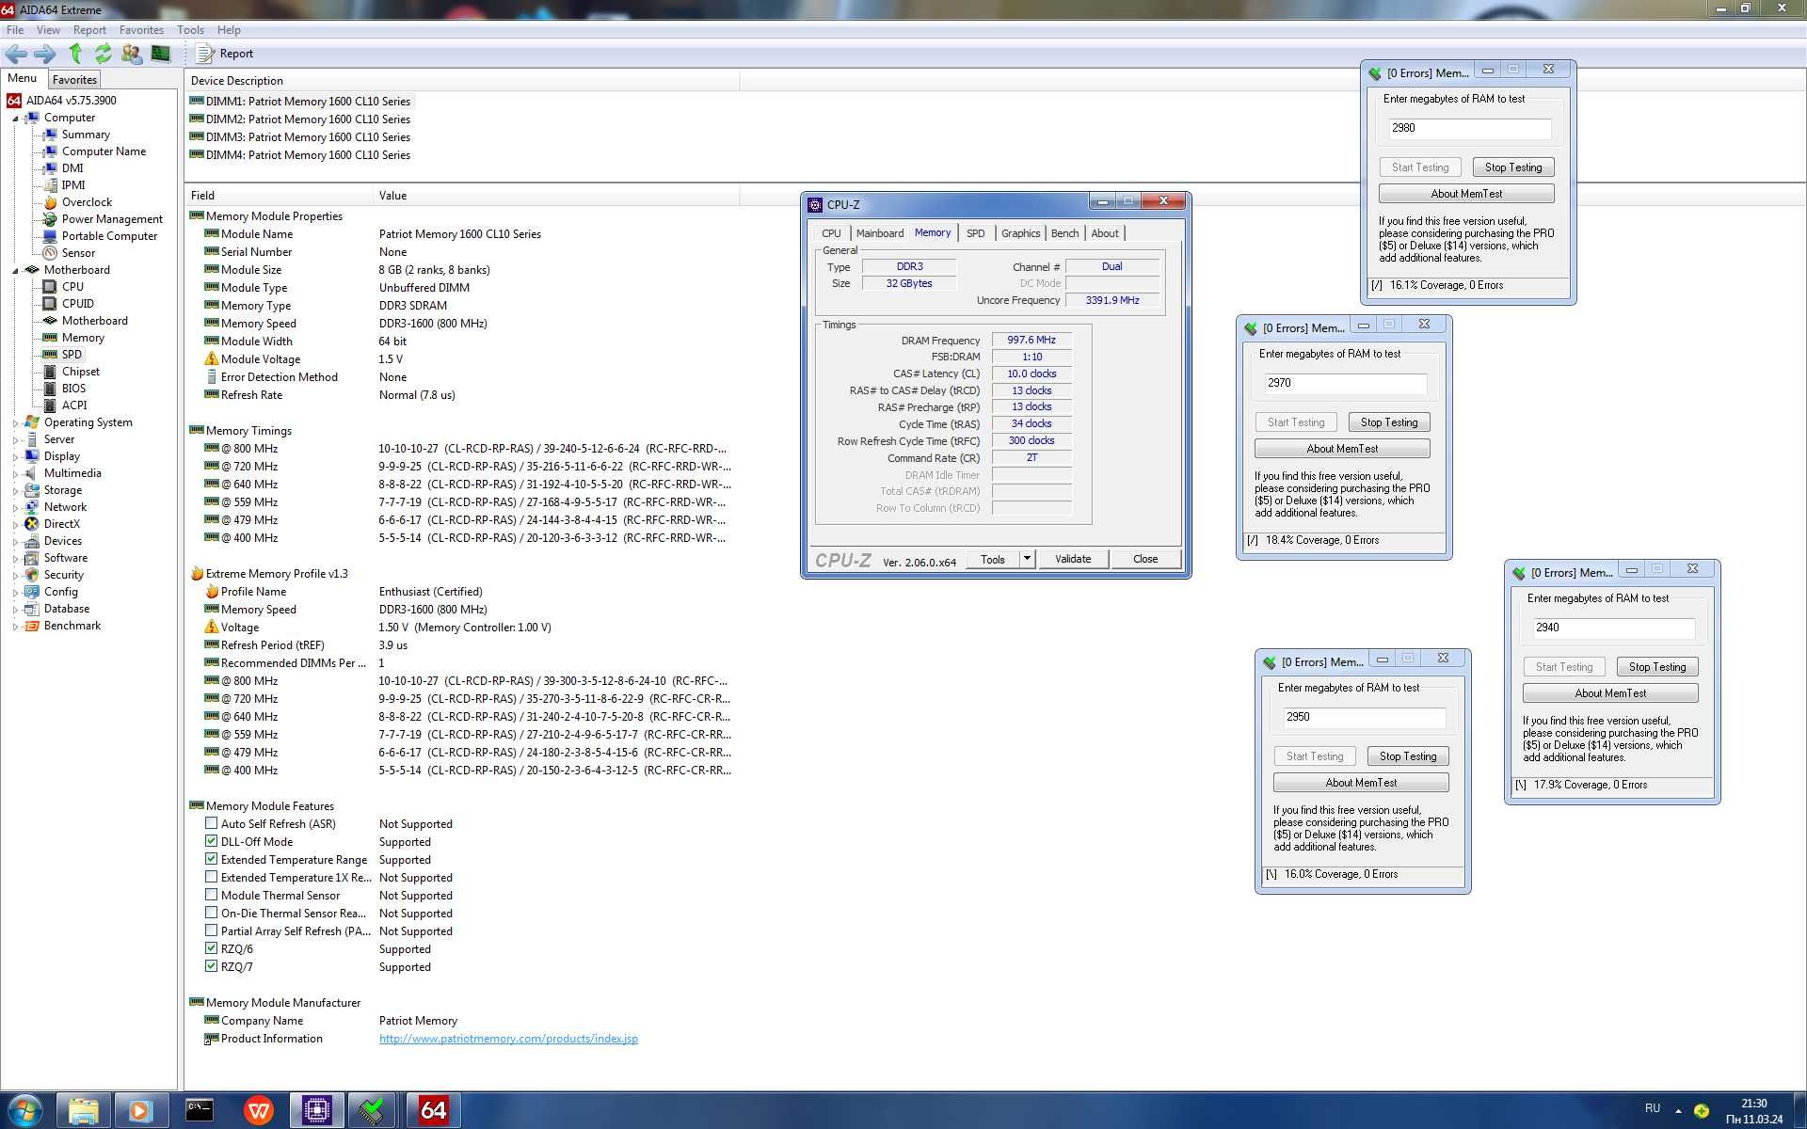This screenshot has width=1807, height=1129.
Task: Click the RAM field showing 2980
Action: click(1469, 128)
